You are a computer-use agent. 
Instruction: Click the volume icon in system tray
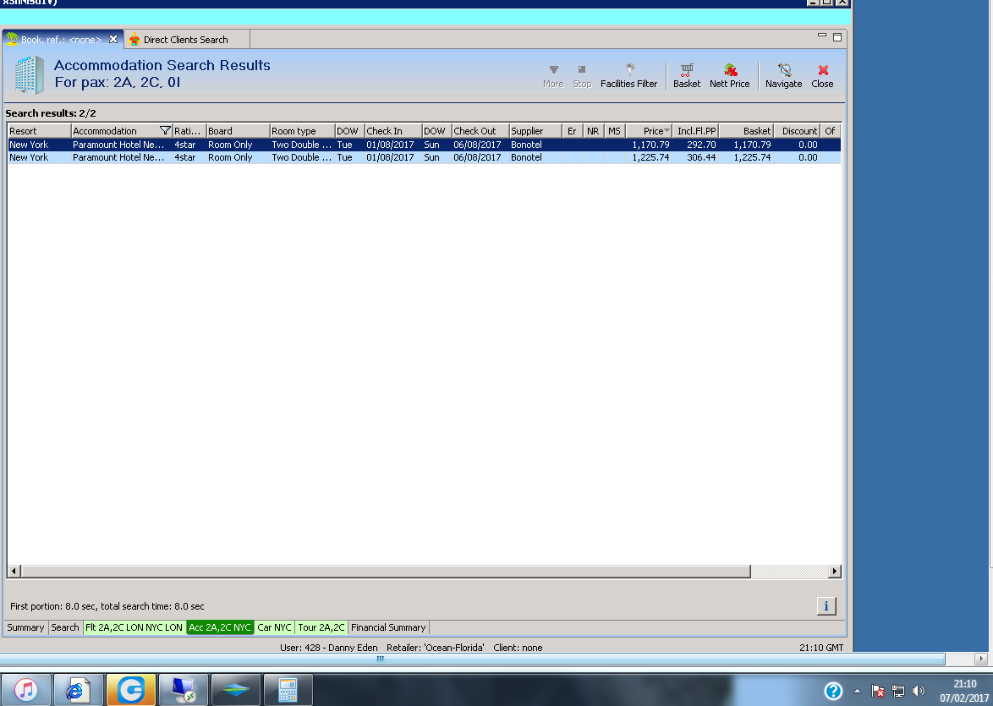click(x=919, y=691)
